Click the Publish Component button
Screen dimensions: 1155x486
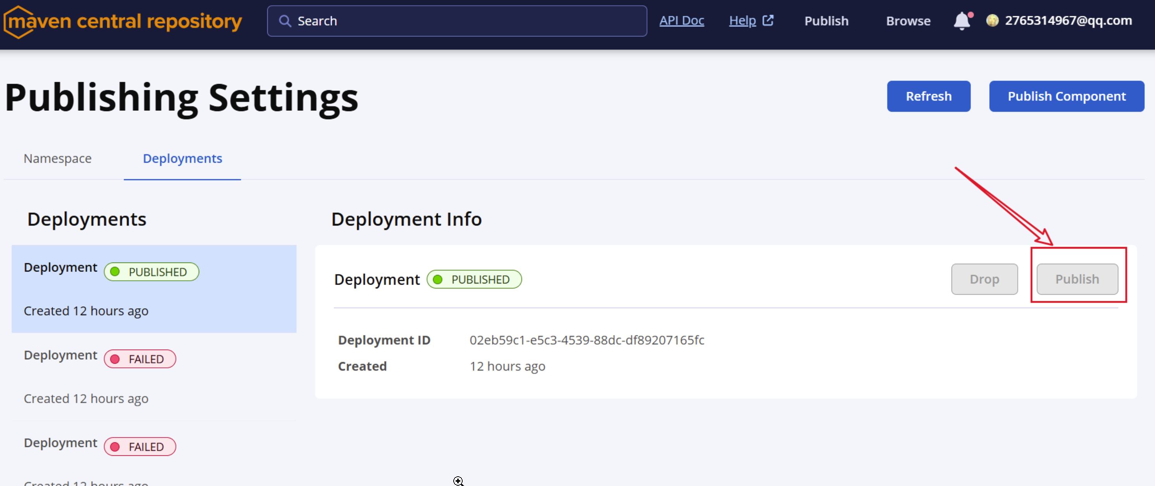pos(1067,96)
